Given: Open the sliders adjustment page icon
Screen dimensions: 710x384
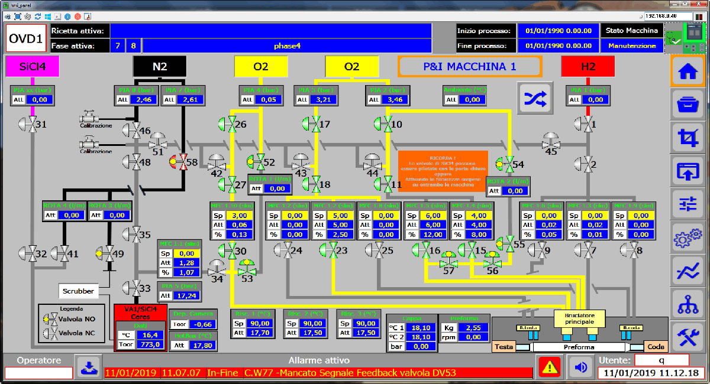Looking at the screenshot, I should point(687,204).
